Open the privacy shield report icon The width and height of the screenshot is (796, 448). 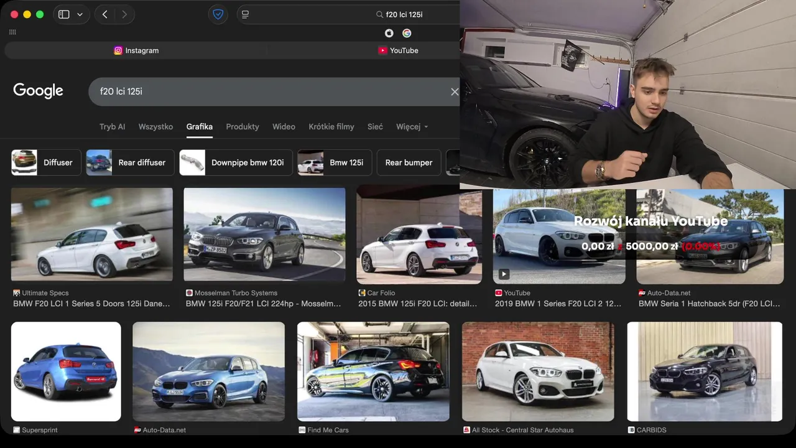click(218, 14)
